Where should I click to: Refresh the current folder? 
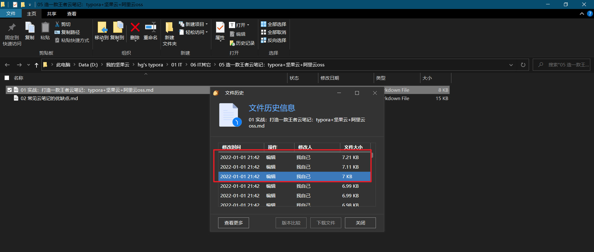click(x=523, y=65)
